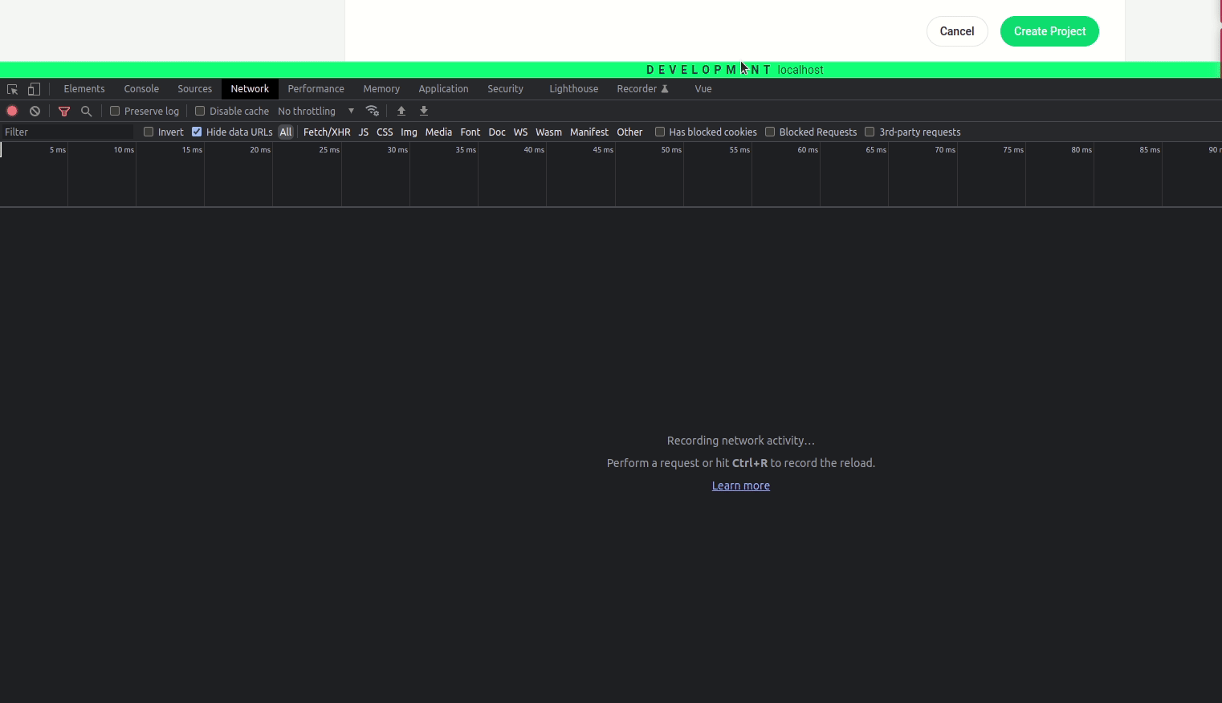The image size is (1222, 703).
Task: Click the Cancel button
Action: coord(957,31)
